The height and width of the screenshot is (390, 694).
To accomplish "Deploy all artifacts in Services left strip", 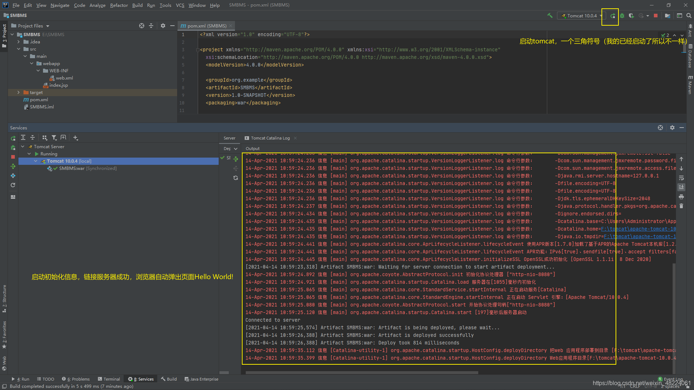I will coord(13,166).
